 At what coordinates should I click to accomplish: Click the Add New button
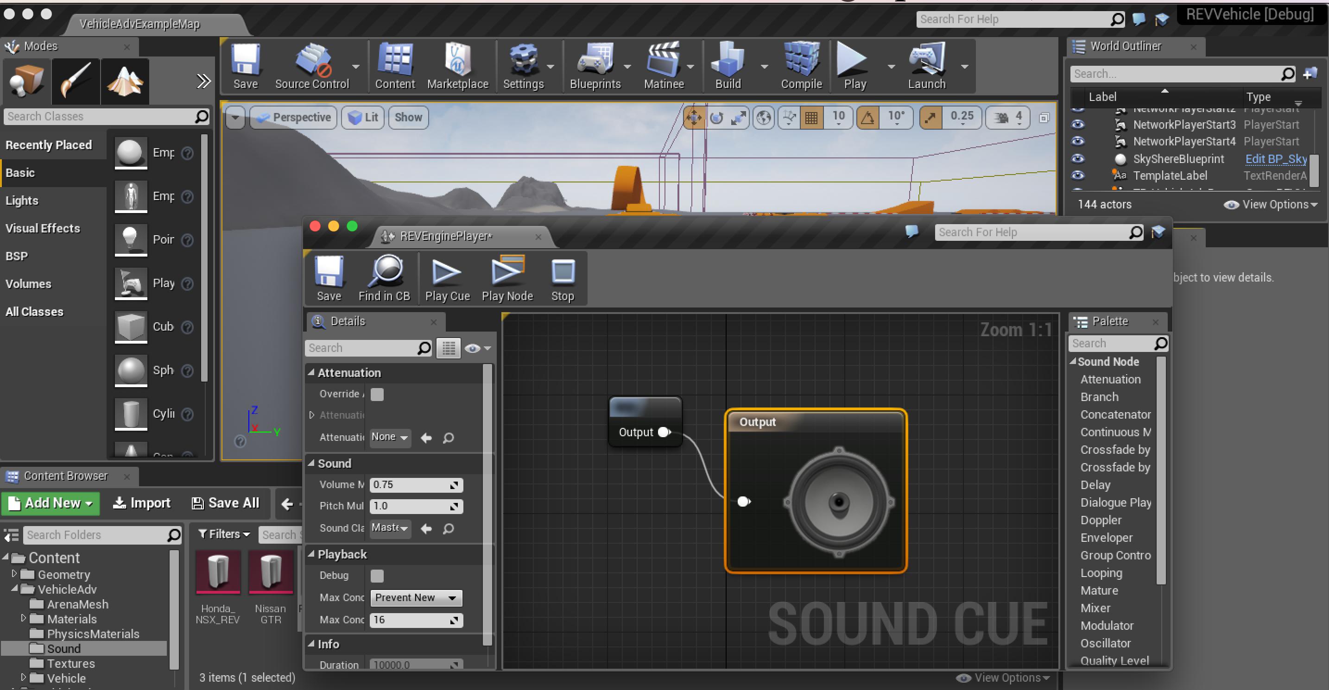tap(51, 503)
